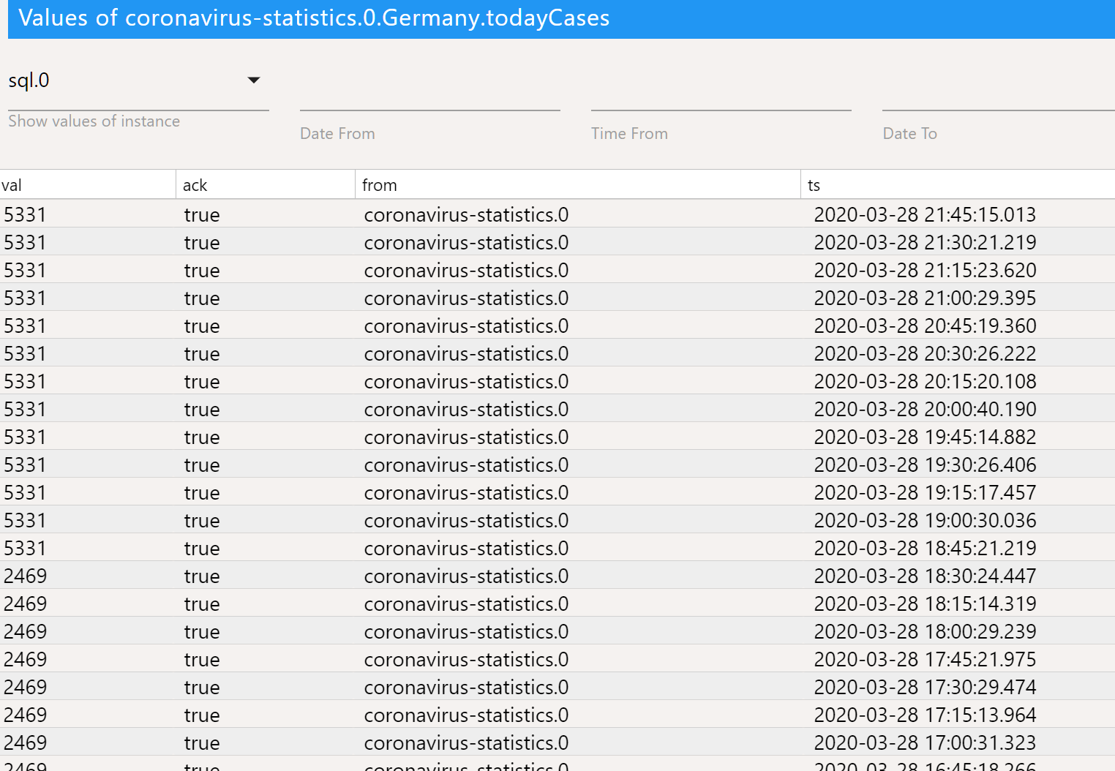
Task: Select timestamp 2020-03-28 17:00:31.323
Action: 925,742
